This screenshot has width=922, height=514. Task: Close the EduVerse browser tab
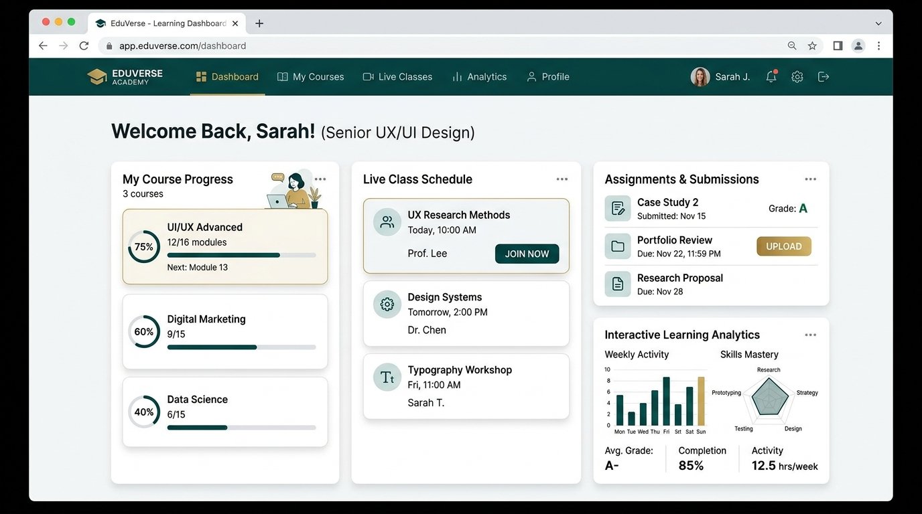click(235, 23)
